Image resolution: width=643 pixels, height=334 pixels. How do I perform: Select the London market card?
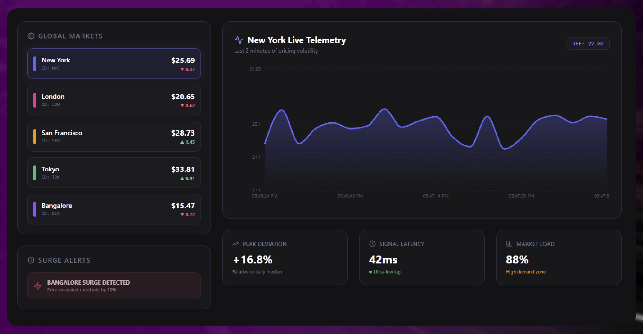pyautogui.click(x=114, y=100)
